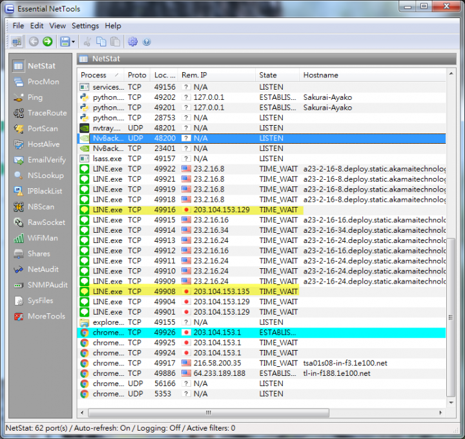Sort by the Hostname column header
The width and height of the screenshot is (465, 439).
click(x=373, y=75)
